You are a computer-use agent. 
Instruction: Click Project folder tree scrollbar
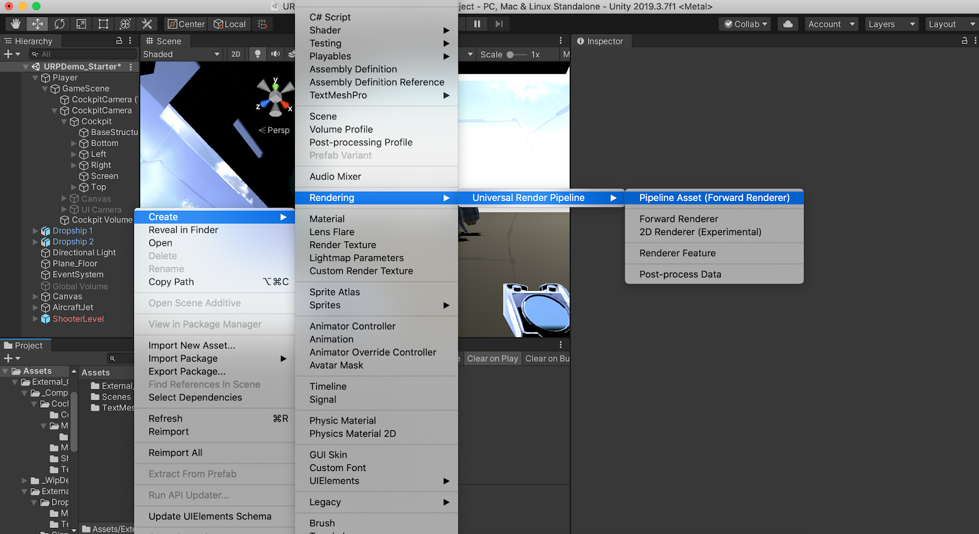pos(74,421)
